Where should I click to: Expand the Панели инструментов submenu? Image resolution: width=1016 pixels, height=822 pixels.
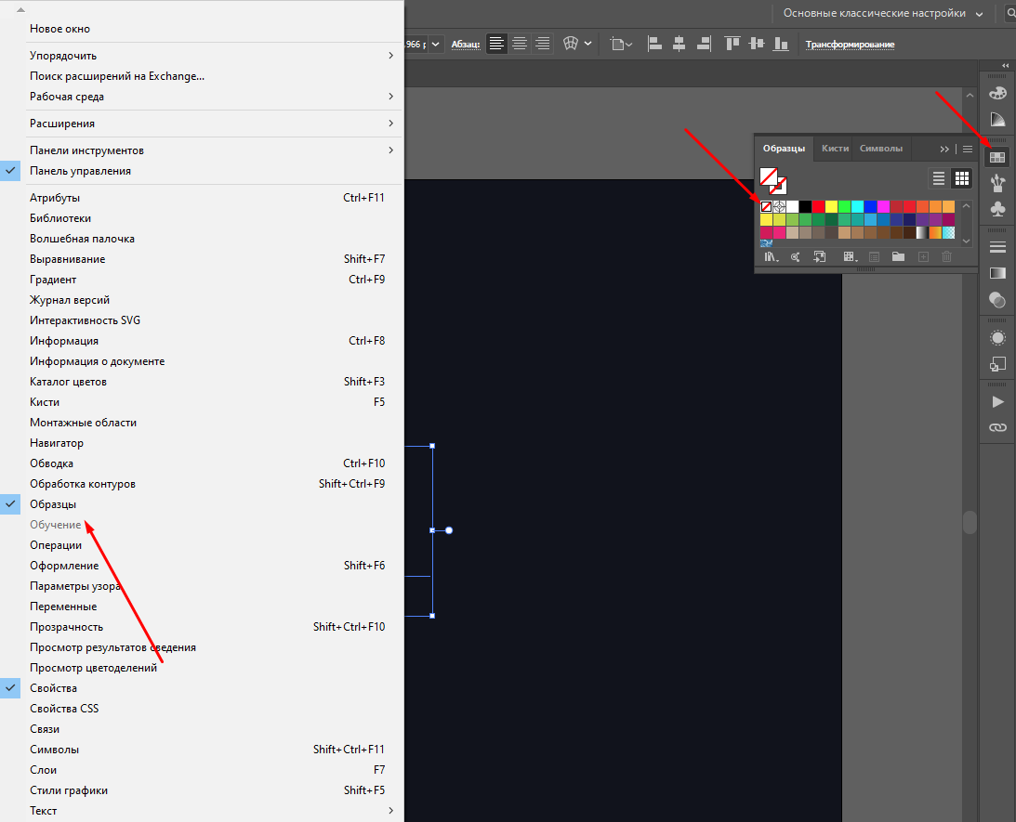(202, 150)
